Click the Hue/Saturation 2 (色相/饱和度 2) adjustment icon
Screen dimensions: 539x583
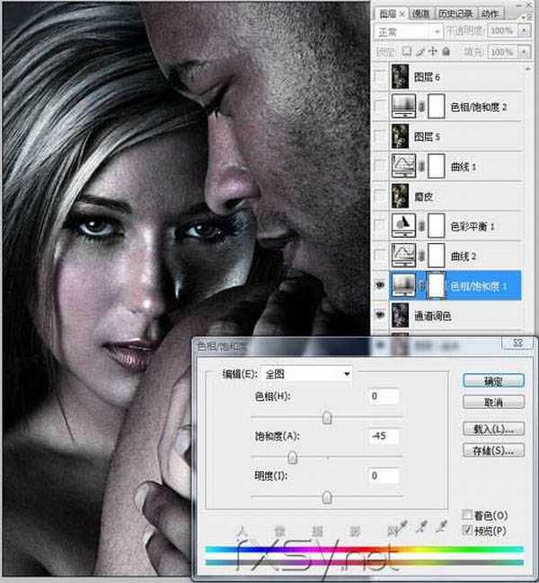(407, 108)
